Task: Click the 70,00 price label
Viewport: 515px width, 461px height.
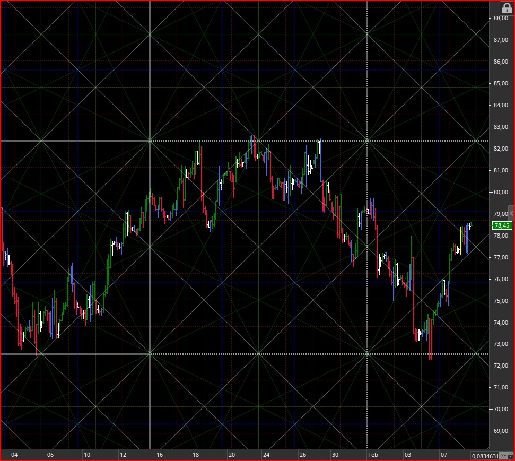Action: tap(501, 409)
